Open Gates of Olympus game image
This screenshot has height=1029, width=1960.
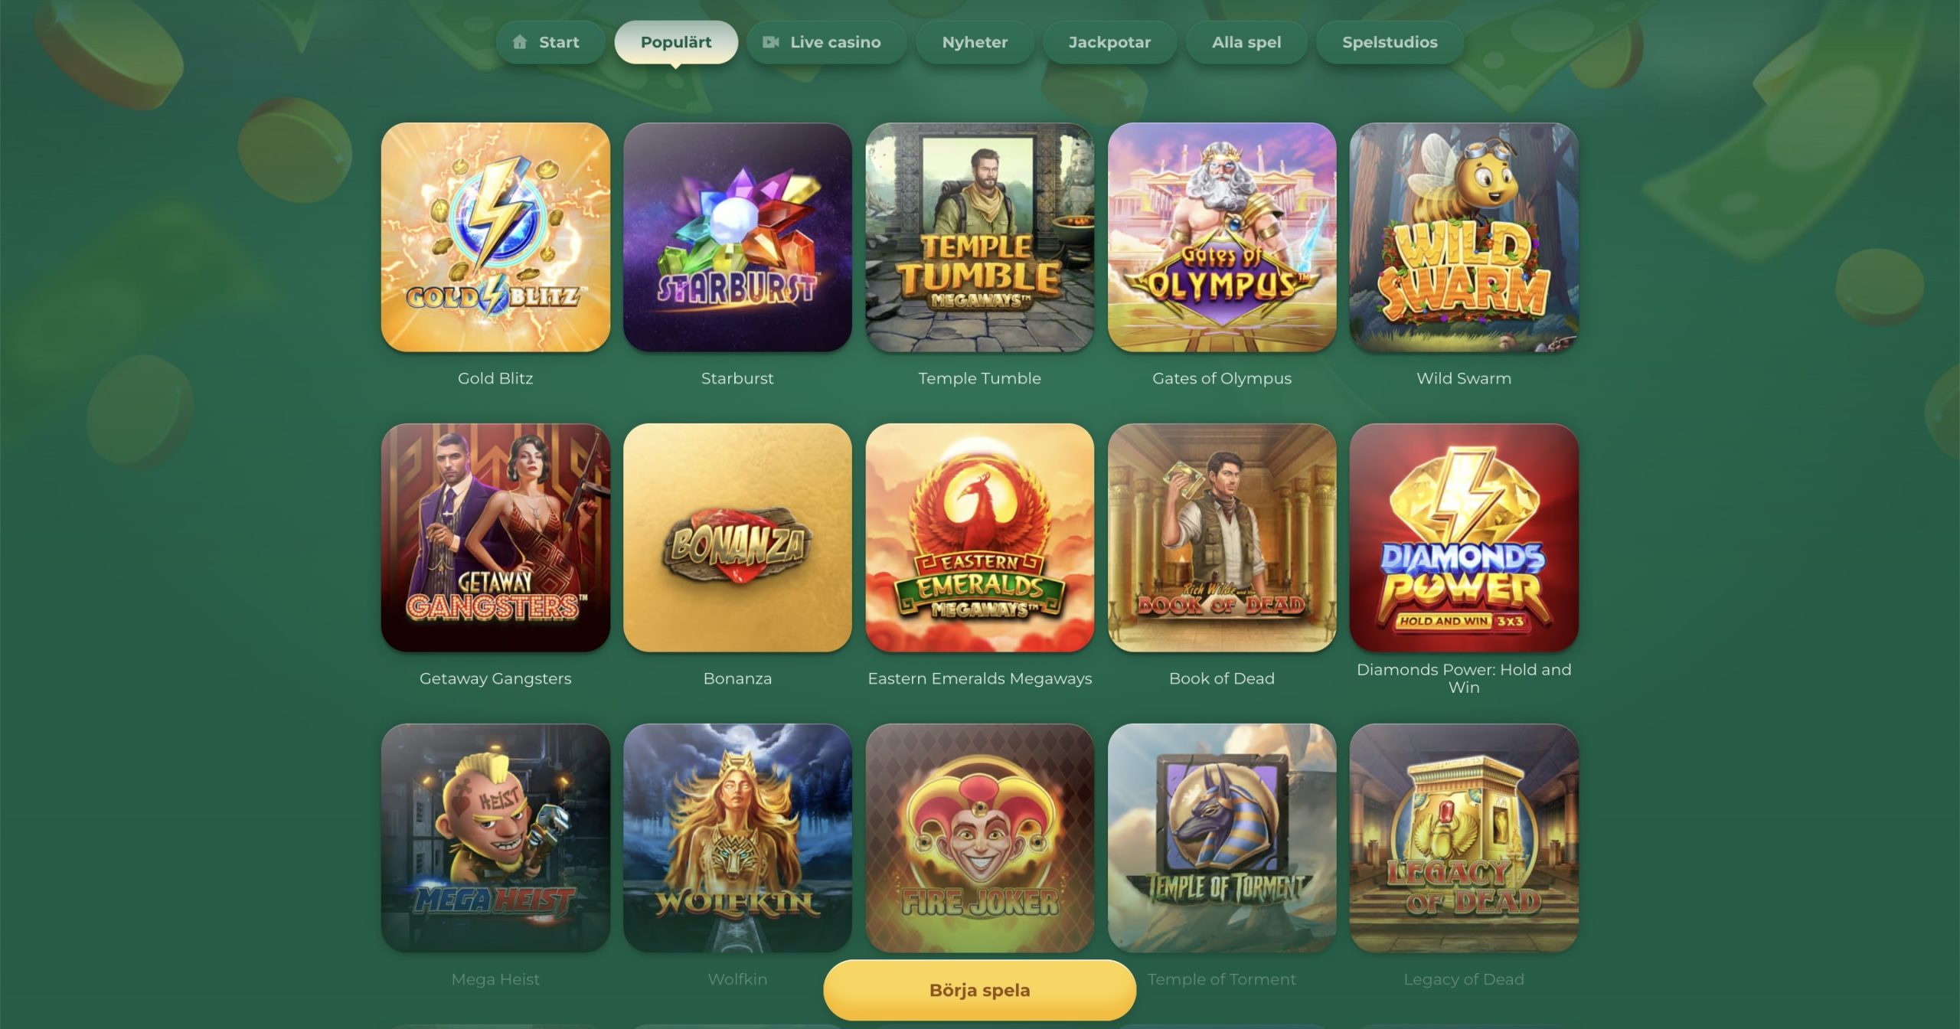tap(1222, 237)
